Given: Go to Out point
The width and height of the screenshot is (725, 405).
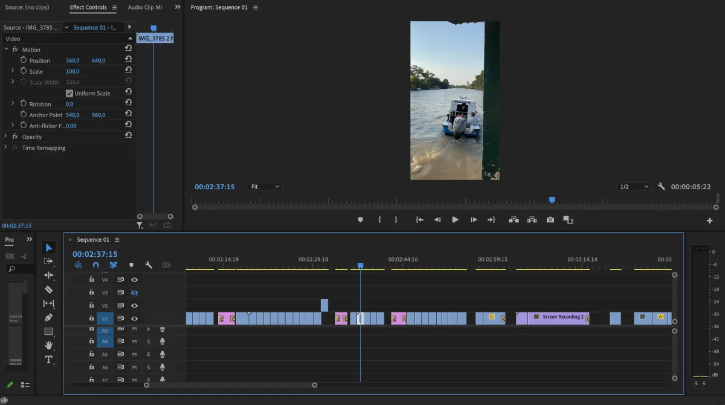Looking at the screenshot, I should coord(491,220).
